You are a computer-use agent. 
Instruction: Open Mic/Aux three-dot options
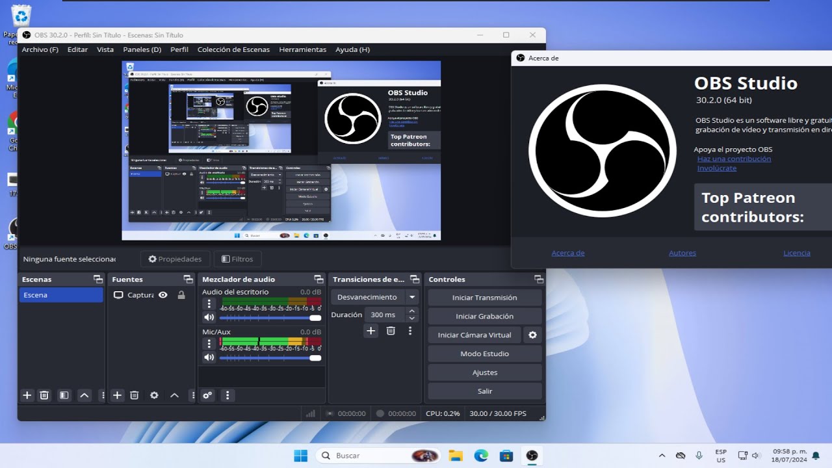coord(209,343)
